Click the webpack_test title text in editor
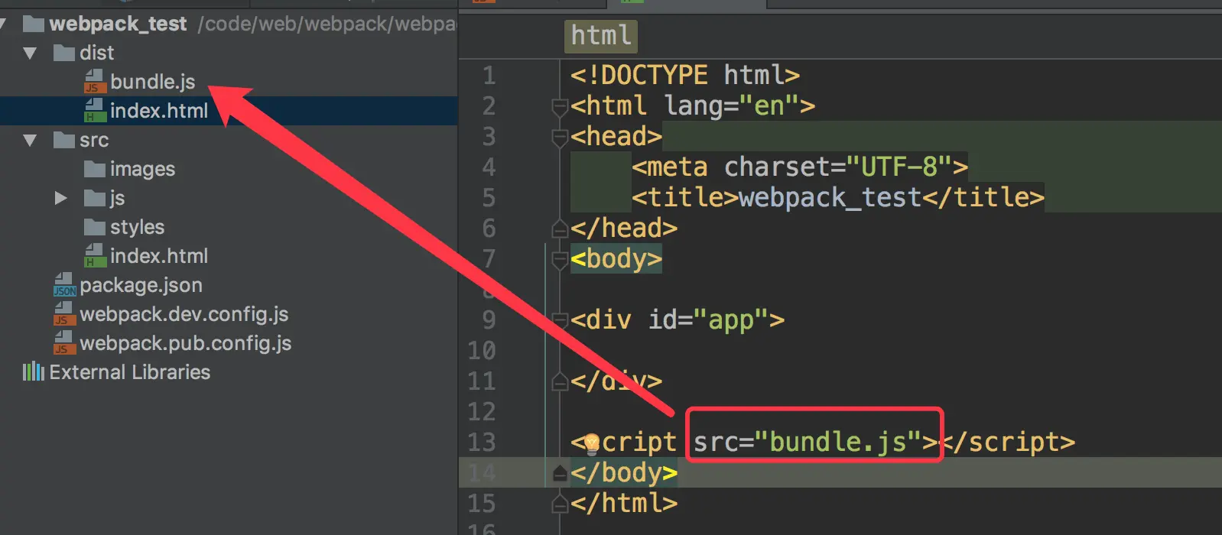 coord(830,198)
